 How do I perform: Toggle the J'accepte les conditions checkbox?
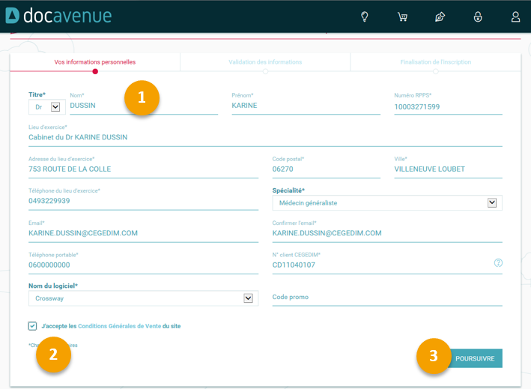[x=32, y=326]
